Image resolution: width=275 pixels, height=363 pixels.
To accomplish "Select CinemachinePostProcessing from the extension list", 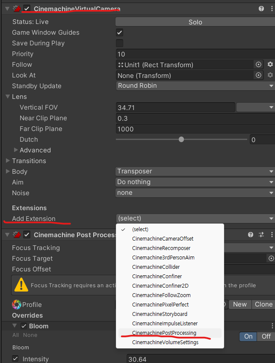I will (x=164, y=333).
